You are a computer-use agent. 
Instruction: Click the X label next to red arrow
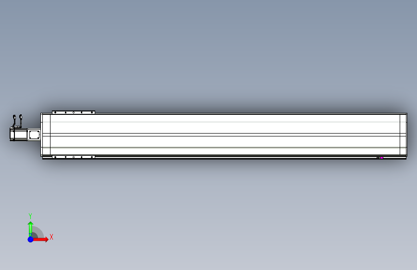[51, 237]
